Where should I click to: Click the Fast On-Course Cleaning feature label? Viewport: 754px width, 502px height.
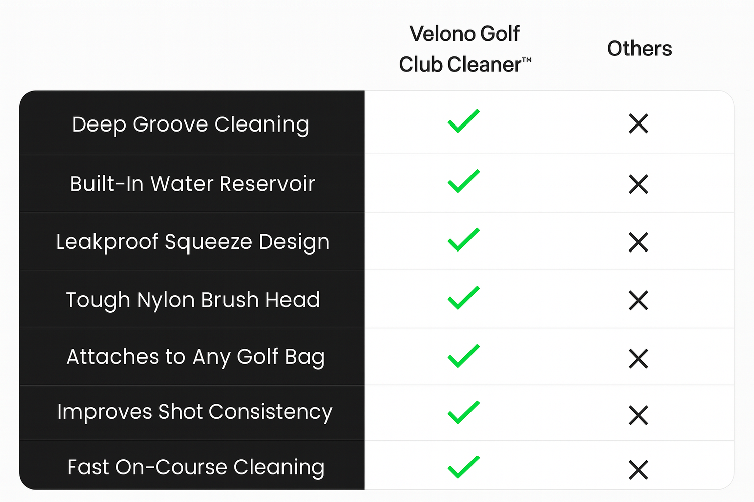tap(196, 467)
